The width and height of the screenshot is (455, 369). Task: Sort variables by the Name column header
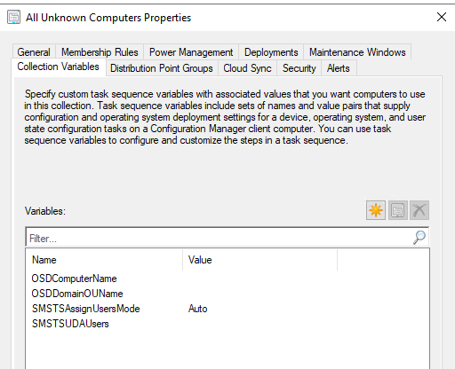click(x=104, y=260)
